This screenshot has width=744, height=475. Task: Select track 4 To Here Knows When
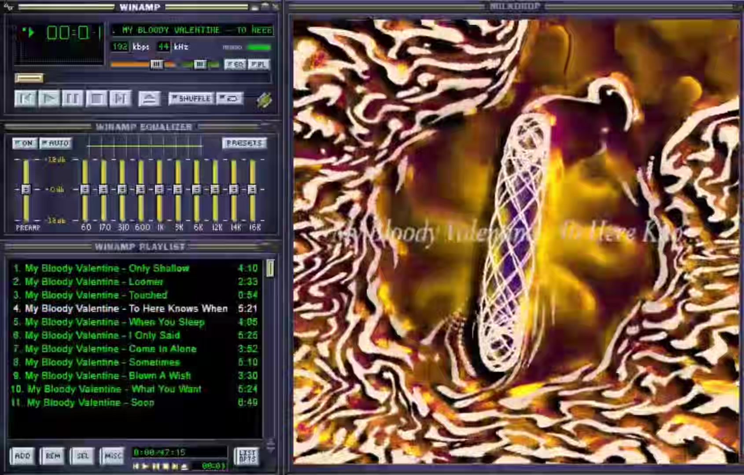(x=135, y=308)
